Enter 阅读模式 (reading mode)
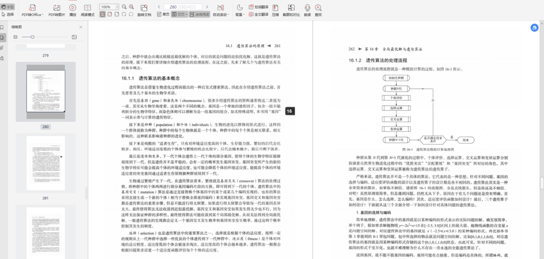This screenshot has width=544, height=259. point(88,11)
